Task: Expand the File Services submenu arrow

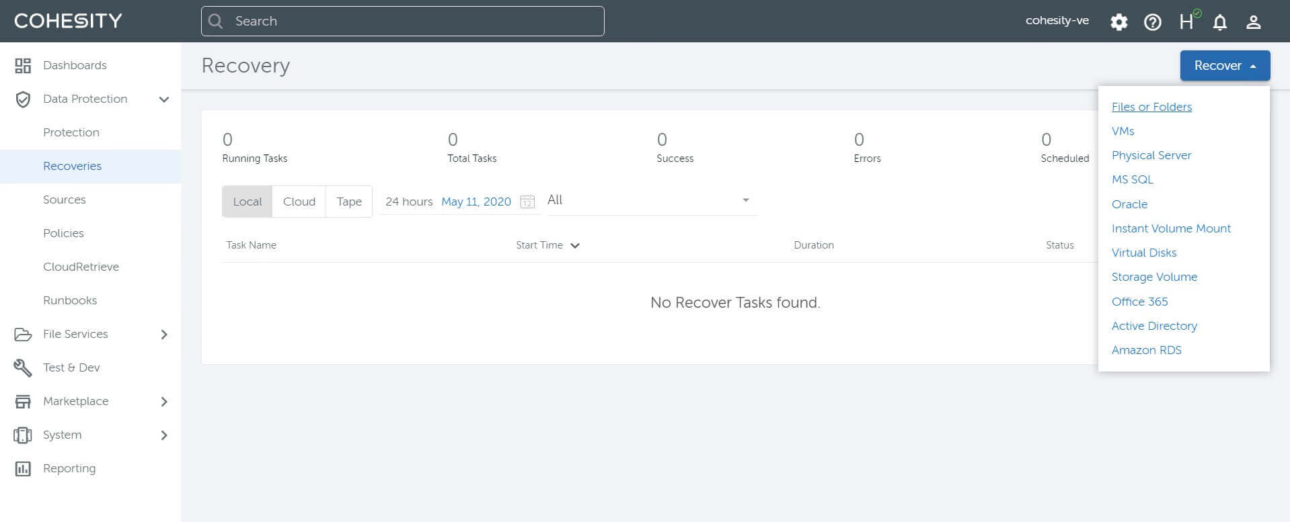Action: [x=163, y=335]
